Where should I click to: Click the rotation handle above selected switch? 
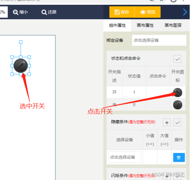coord(21,42)
